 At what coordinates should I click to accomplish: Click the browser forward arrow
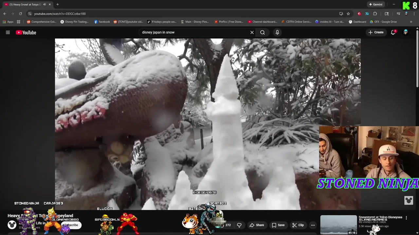point(12,14)
